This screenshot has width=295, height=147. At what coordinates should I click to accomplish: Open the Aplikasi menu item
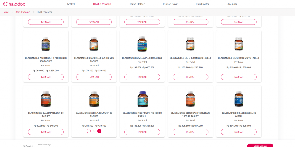click(232, 4)
